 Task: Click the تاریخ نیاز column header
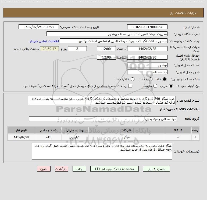point(21,130)
